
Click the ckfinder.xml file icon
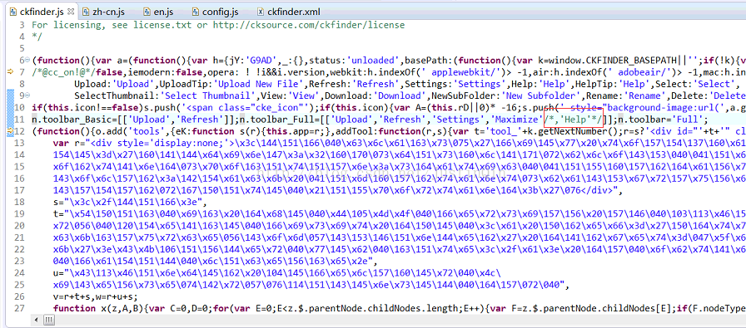point(261,12)
